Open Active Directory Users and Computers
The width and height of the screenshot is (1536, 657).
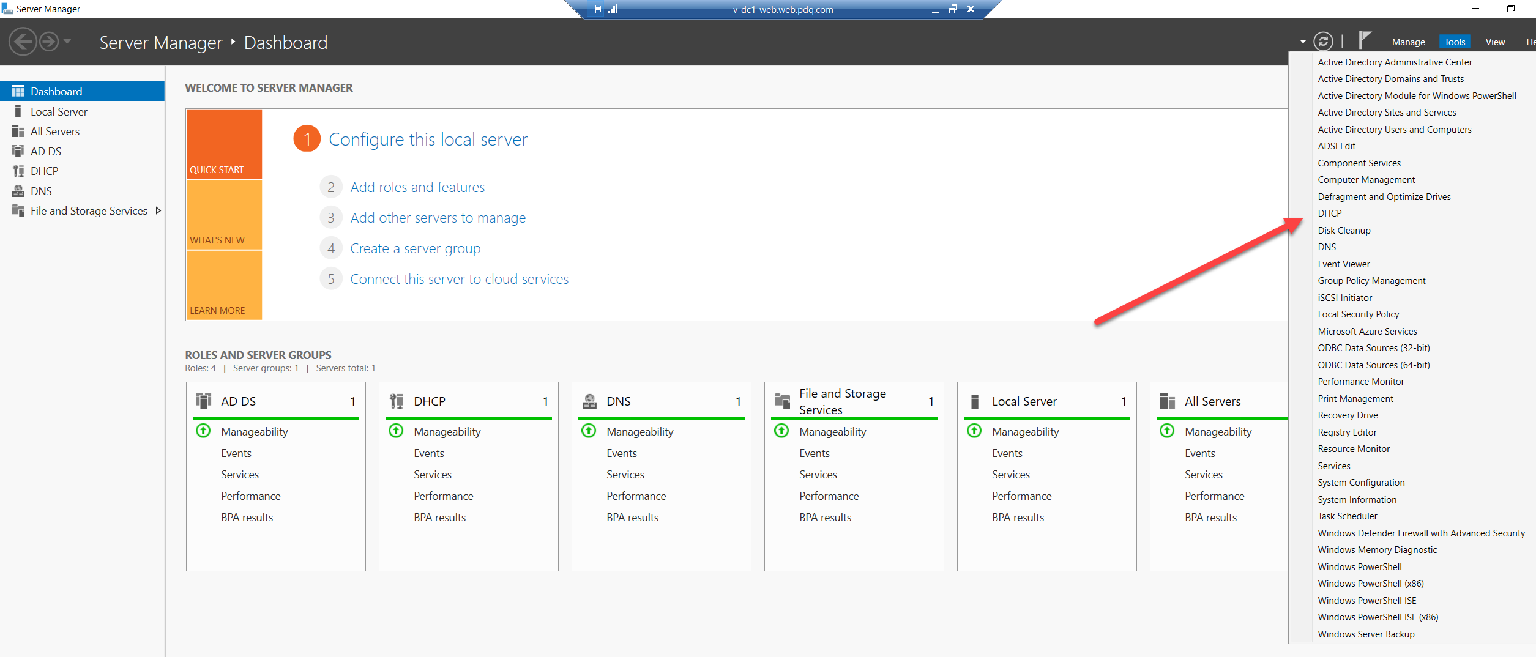coord(1395,130)
